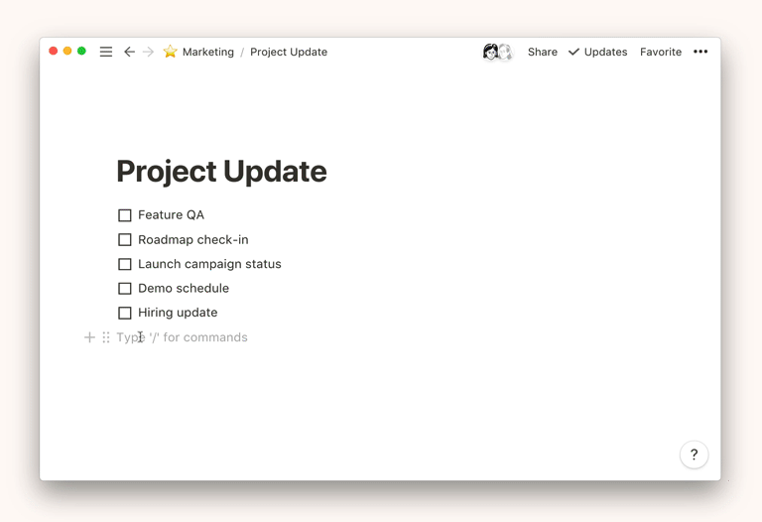This screenshot has width=762, height=522.
Task: Open the sidebar hamburger menu
Action: (106, 52)
